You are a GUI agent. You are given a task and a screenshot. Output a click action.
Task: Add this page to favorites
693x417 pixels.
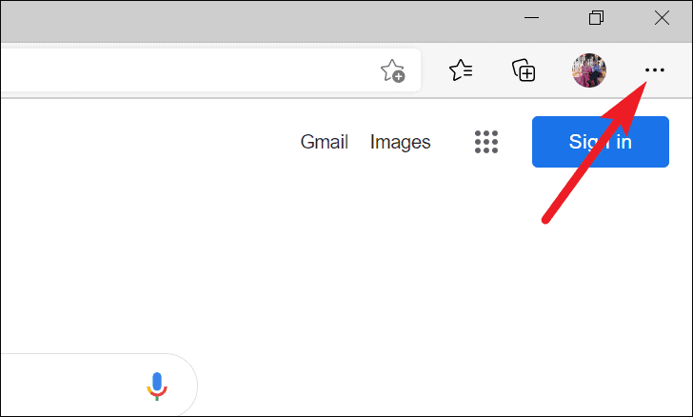pos(392,70)
